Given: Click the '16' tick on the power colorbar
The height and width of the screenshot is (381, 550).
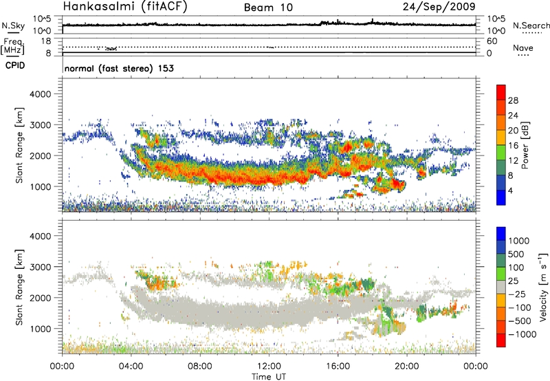Looking at the screenshot, I should [x=513, y=146].
